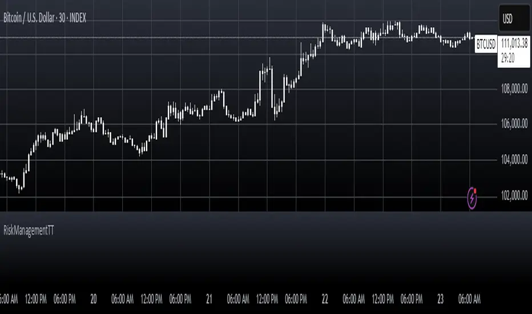
Task: Click date label 23 on time axis
Action: pos(441,299)
